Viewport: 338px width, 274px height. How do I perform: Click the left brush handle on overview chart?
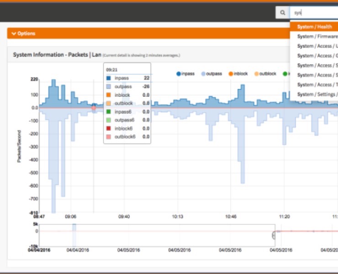tap(274, 235)
